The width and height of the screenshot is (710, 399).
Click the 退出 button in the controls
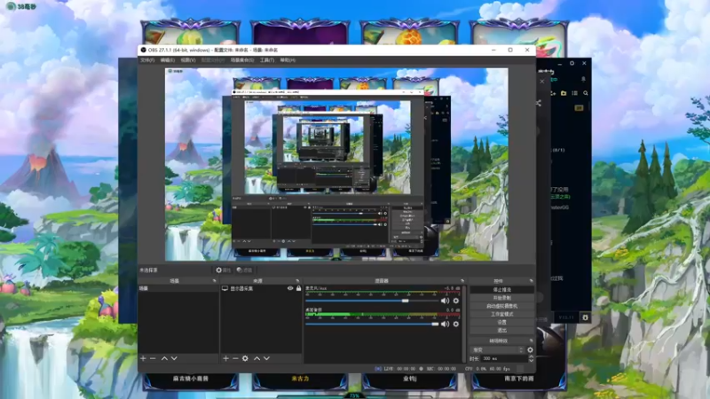501,331
